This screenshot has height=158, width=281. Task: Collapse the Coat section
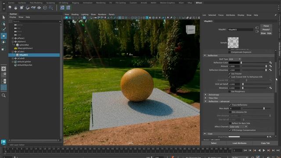[205, 134]
